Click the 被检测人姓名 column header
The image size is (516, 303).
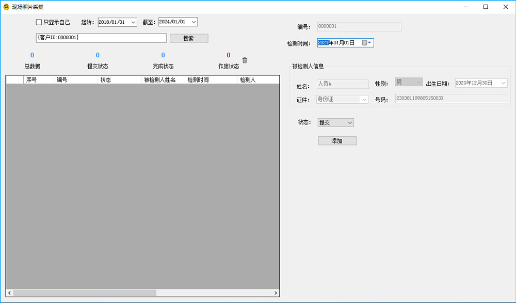point(163,80)
